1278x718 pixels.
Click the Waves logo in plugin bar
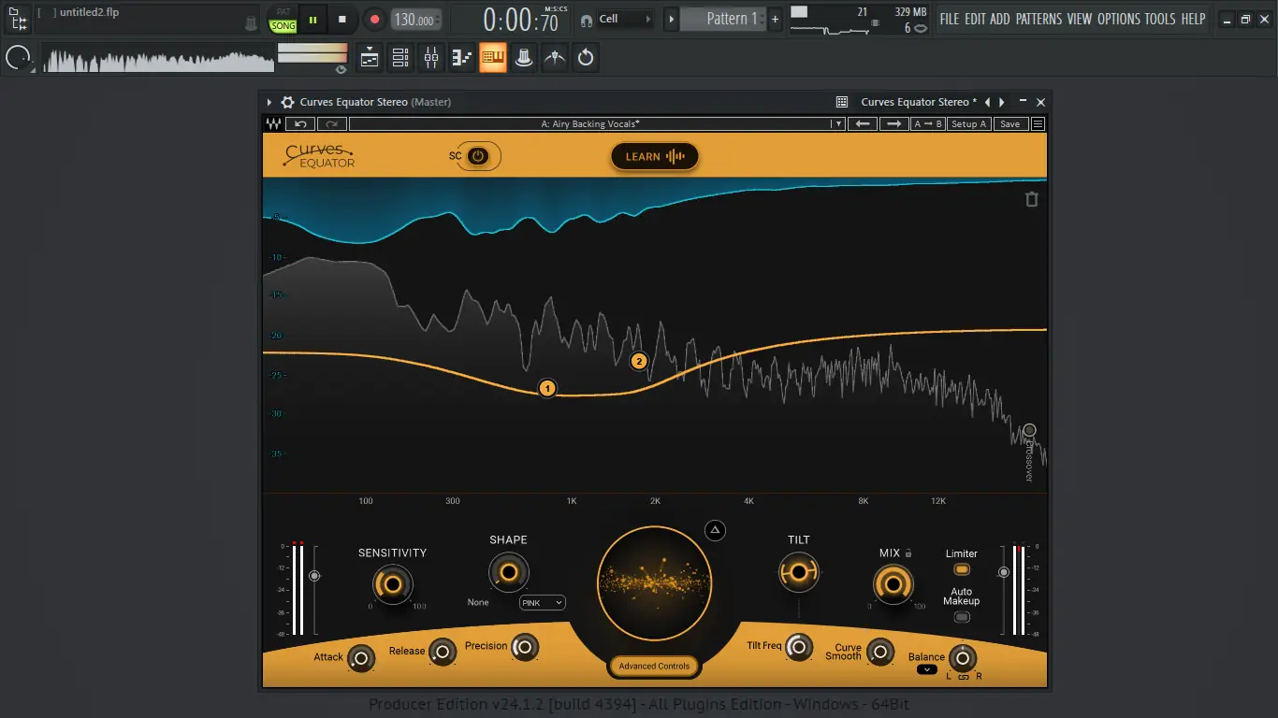click(273, 123)
